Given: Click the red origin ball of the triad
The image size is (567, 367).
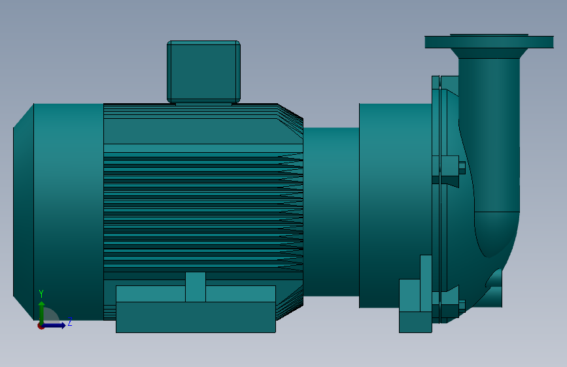Looking at the screenshot, I should click(x=41, y=326).
